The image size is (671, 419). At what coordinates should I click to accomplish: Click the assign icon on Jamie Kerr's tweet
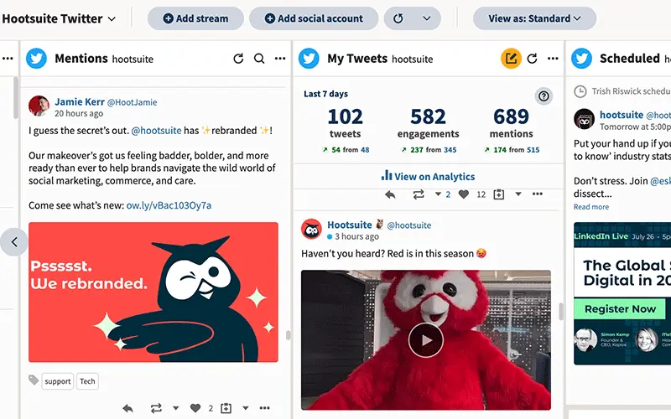coord(226,408)
